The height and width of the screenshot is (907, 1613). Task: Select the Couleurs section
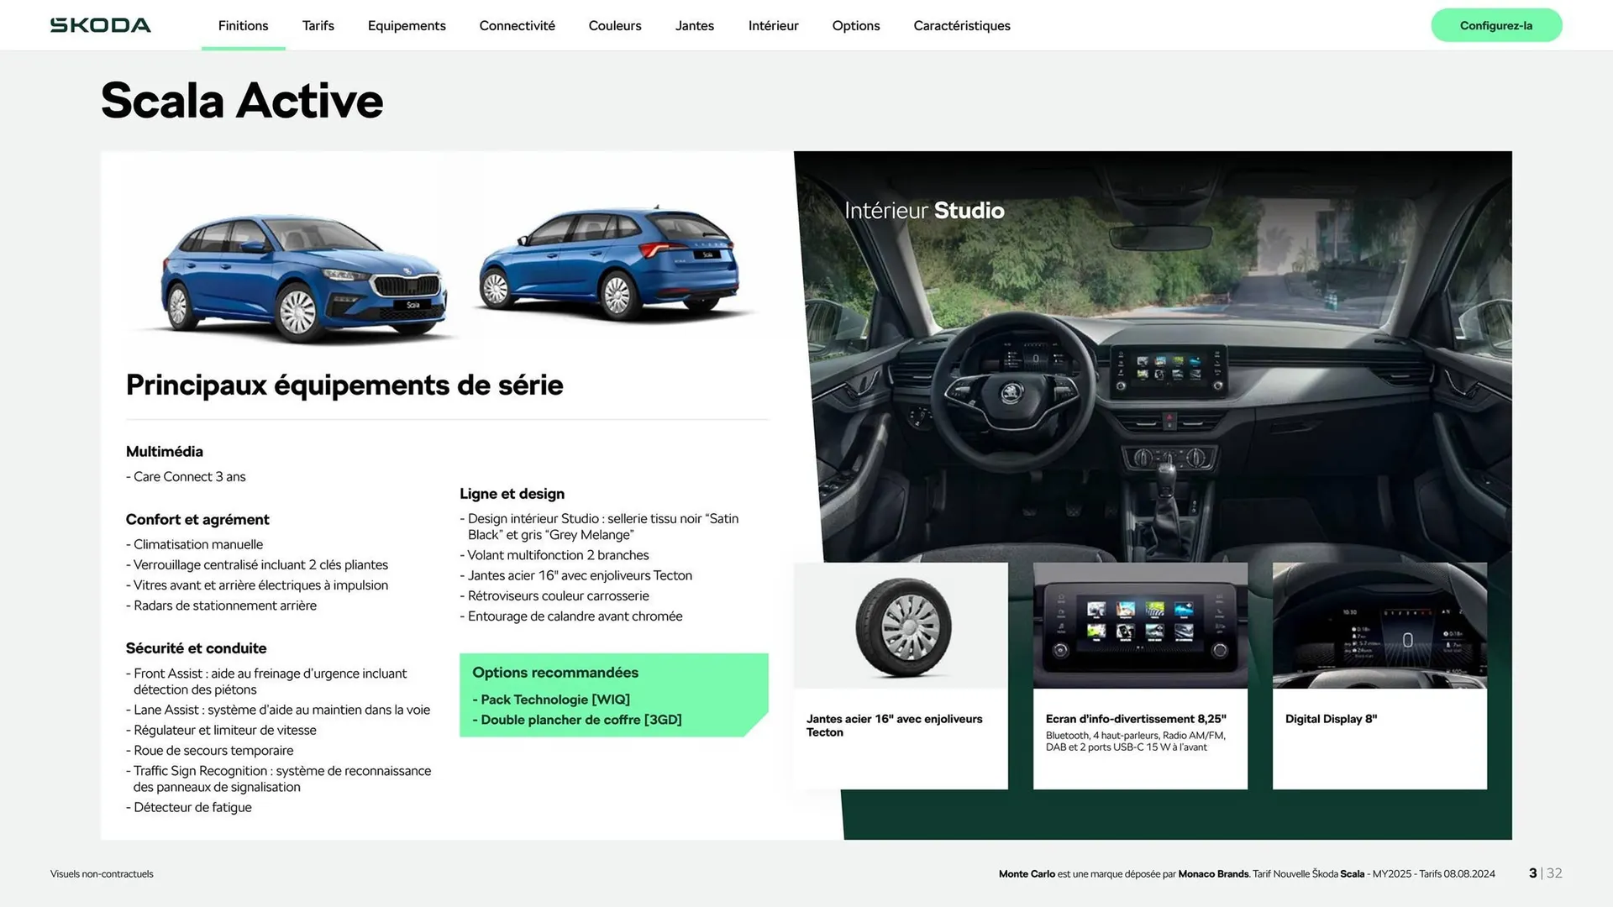614,25
